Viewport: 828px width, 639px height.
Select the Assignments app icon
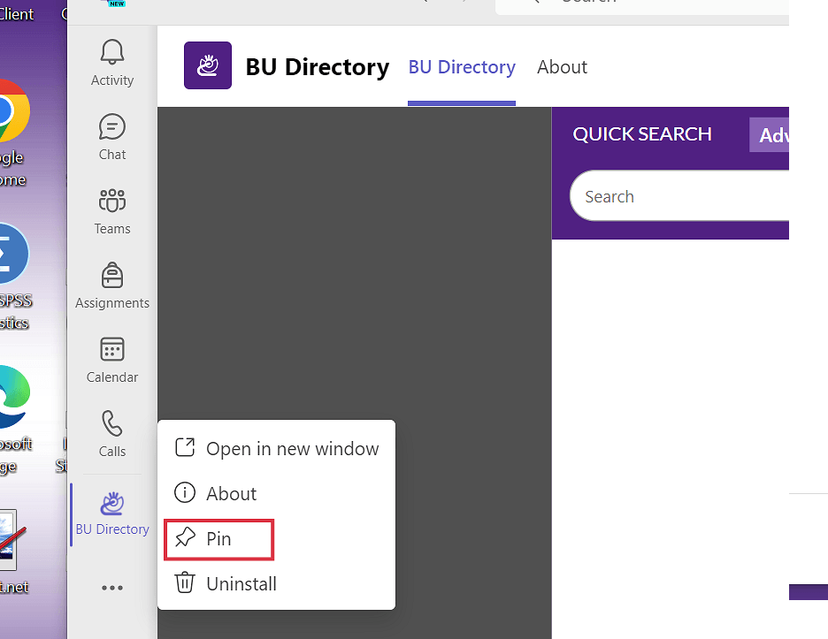tap(112, 285)
